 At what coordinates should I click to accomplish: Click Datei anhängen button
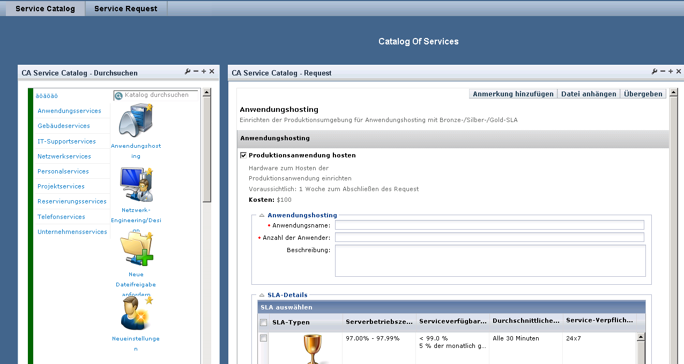coord(589,94)
